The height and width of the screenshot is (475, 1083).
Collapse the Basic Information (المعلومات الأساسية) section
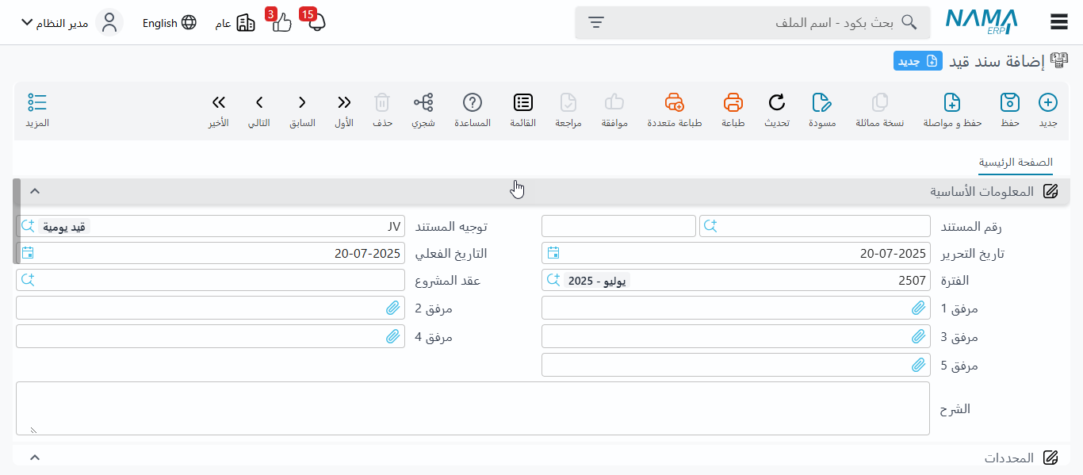(x=35, y=191)
